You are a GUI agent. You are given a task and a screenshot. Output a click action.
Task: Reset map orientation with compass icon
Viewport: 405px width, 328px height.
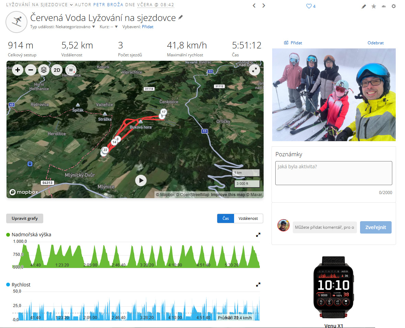pos(71,70)
